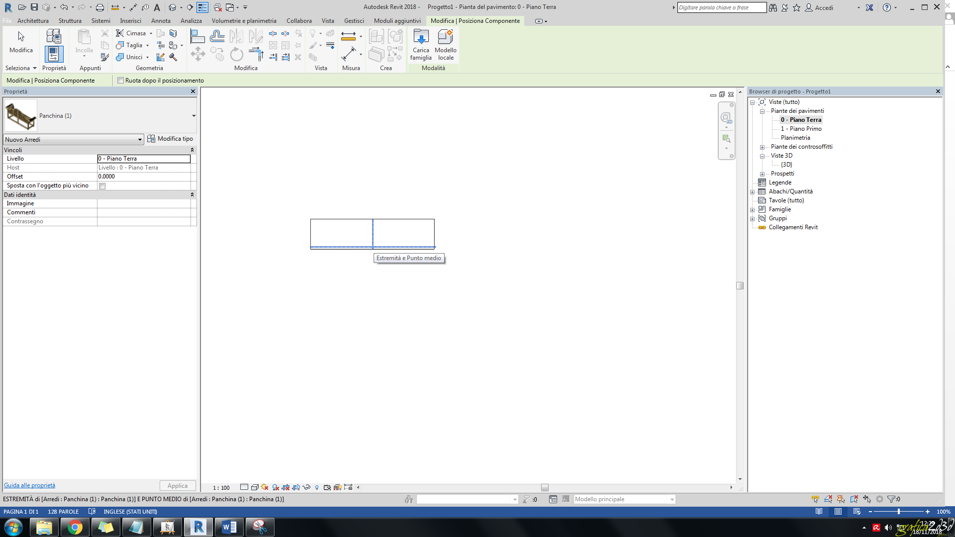Switch to the Architettura ribbon tab
955x537 pixels.
(x=33, y=21)
